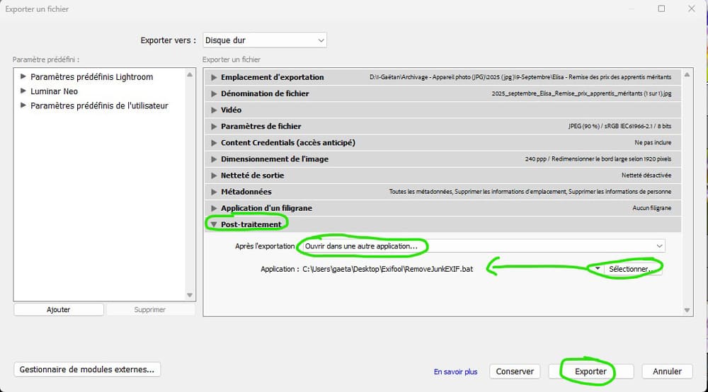Collapse the Post-traitement section
This screenshot has width=708, height=392.
(x=214, y=224)
